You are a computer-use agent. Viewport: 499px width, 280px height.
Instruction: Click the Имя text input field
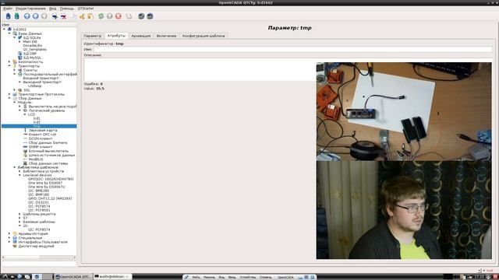293,50
